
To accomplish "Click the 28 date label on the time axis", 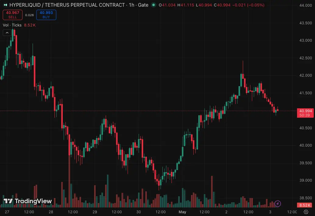I will (51, 212).
